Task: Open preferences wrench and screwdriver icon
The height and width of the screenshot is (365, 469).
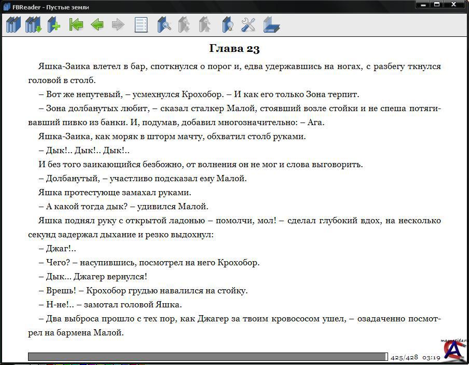Action: 249,24
